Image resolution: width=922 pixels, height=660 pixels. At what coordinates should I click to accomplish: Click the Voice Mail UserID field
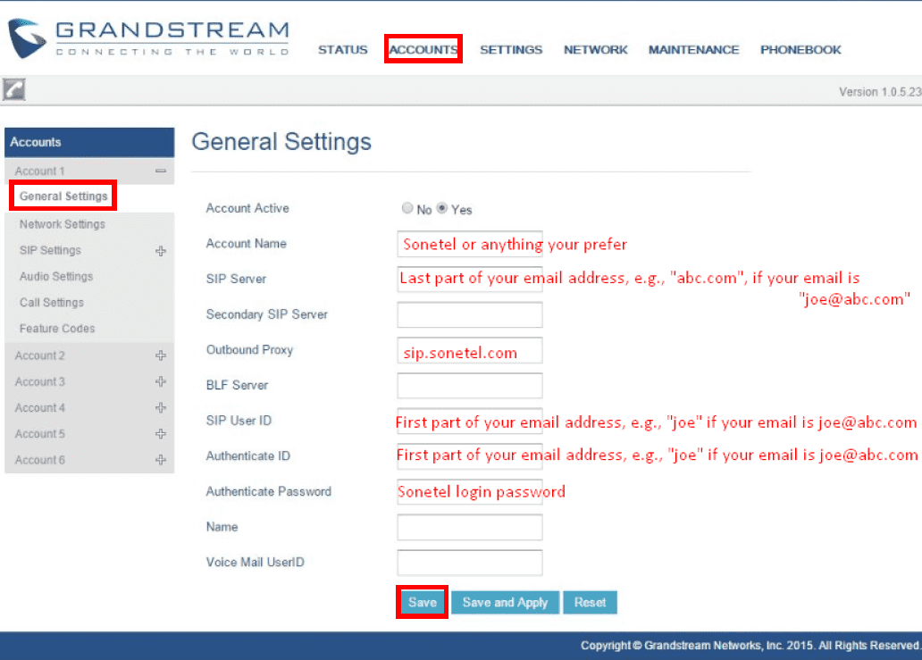470,563
